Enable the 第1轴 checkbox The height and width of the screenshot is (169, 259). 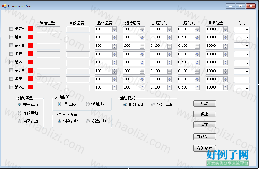coord(11,37)
